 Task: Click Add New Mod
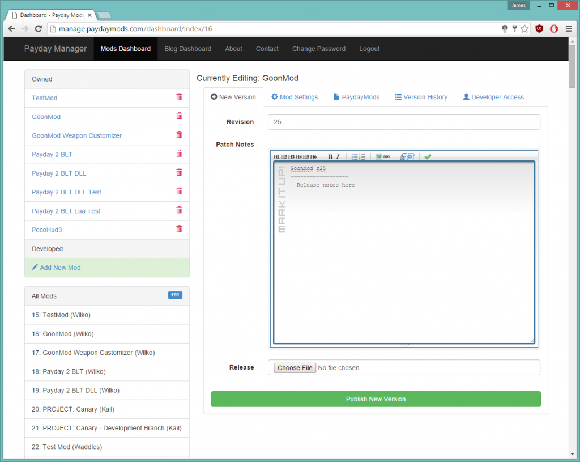[56, 268]
